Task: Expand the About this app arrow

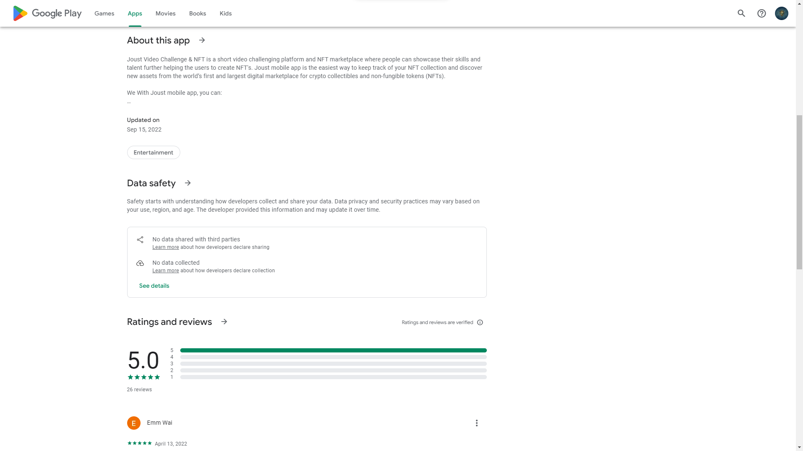Action: (x=202, y=40)
